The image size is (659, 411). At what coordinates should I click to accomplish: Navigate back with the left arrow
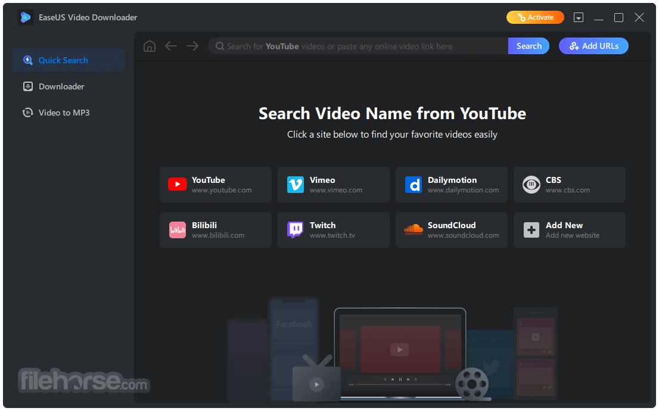[170, 46]
